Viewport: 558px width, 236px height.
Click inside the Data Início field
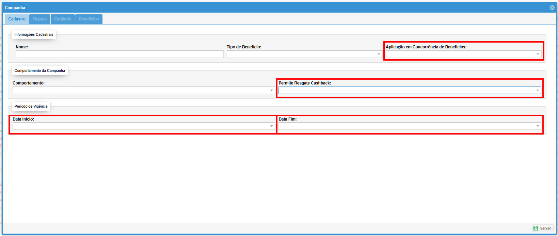(140, 126)
